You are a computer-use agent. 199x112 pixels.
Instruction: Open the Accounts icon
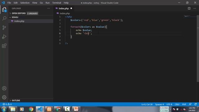[4, 88]
